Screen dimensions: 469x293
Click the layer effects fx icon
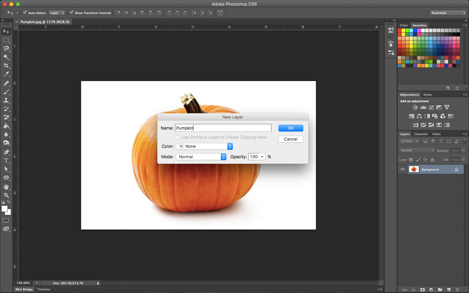click(414, 289)
